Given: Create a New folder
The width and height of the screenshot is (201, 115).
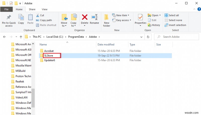Looking at the screenshot, I should click(107, 21).
